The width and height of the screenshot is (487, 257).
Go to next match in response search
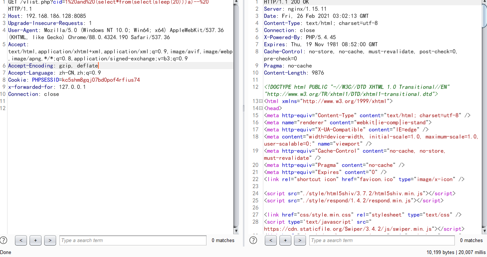(300, 240)
